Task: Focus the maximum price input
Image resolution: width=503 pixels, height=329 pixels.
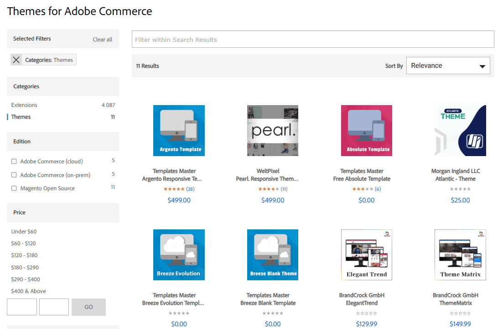Action: (x=54, y=307)
